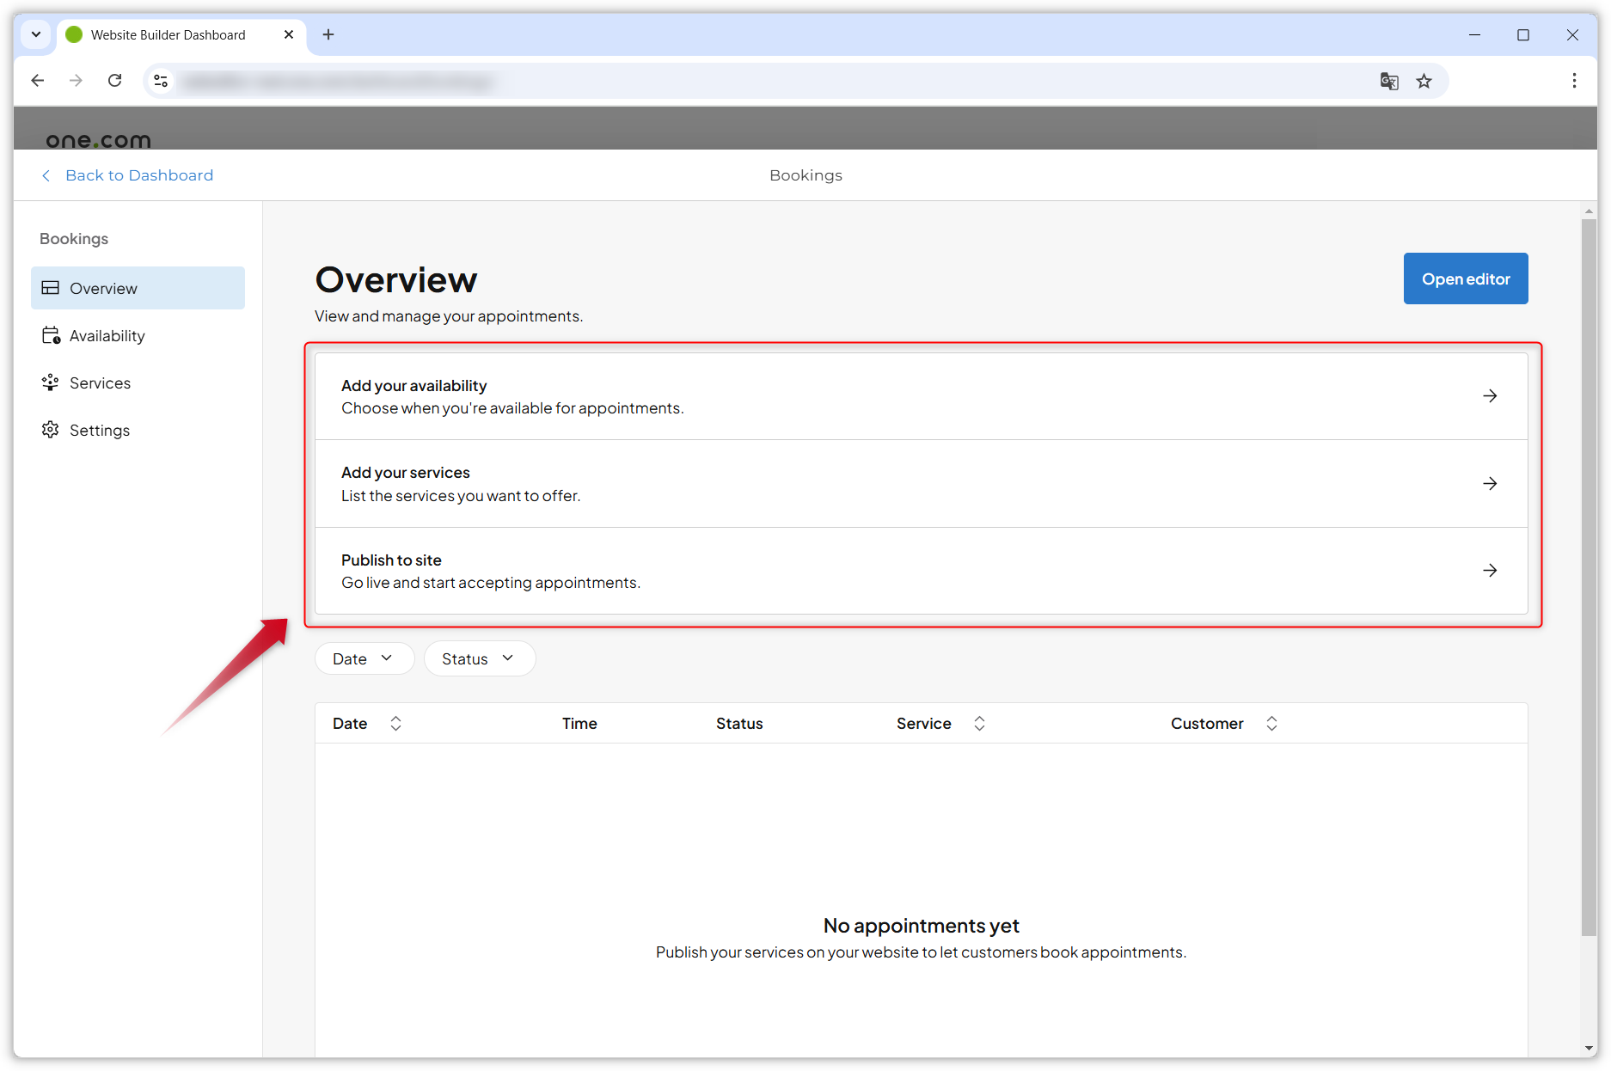Click inside the browser address bar
Viewport: 1611px width, 1071px height.
(x=602, y=80)
